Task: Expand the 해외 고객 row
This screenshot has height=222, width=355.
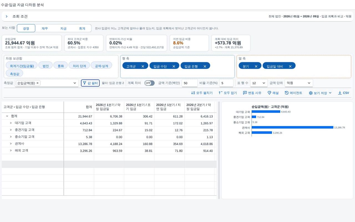Action: point(11,150)
